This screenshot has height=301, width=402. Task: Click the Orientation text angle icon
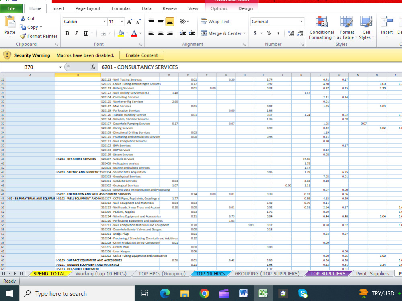tap(183, 22)
